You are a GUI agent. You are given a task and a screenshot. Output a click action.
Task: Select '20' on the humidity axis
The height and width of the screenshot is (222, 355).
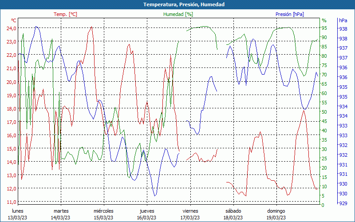pyautogui.click(x=324, y=168)
